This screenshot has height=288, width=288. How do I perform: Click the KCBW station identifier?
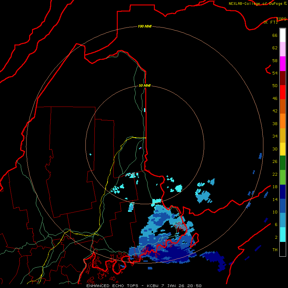tap(153, 286)
